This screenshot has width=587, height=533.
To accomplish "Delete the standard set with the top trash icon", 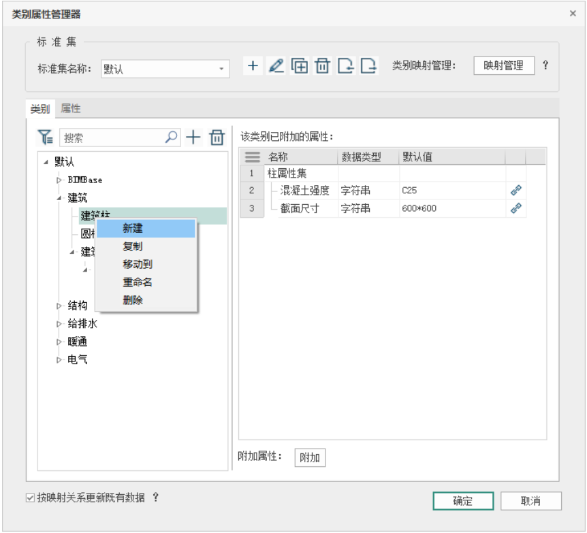I will coord(323,66).
